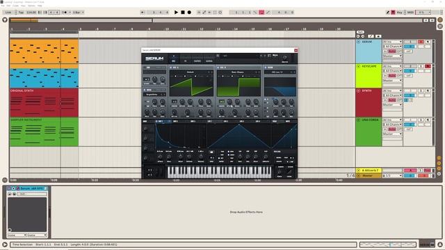
Task: Toggle Automation Mode icon above the track list
Action: [371, 36]
